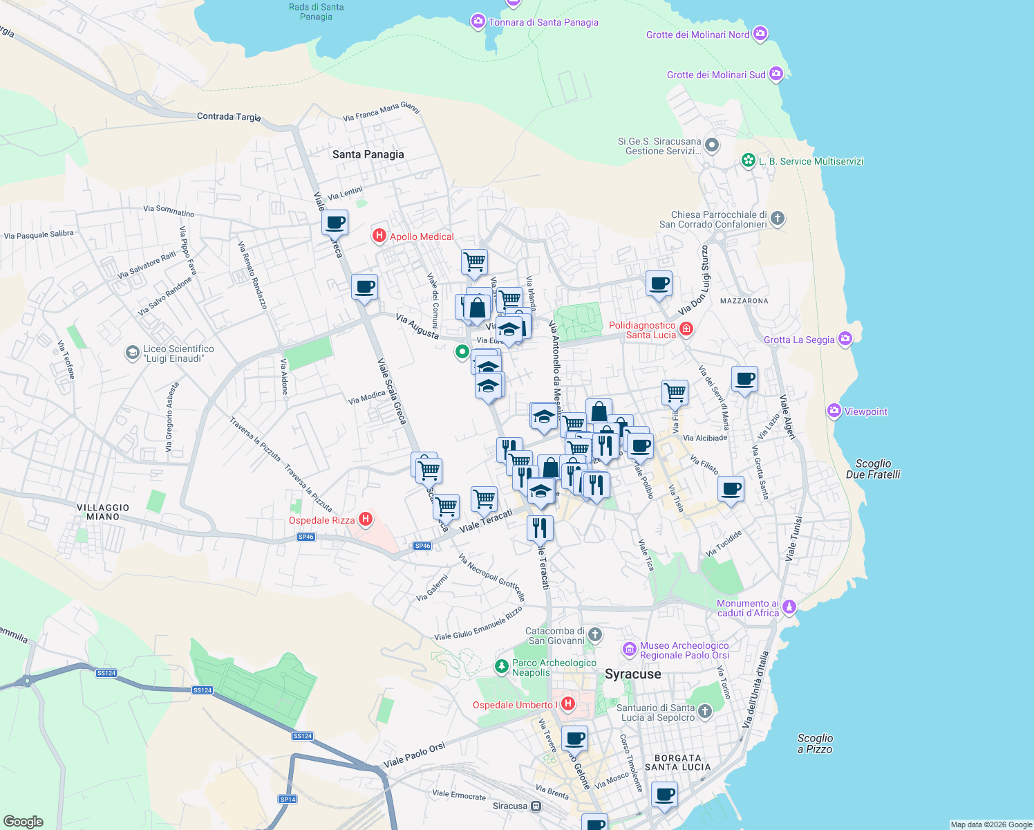
Task: Click the Grotta La Seggia cave marker
Action: 844,338
